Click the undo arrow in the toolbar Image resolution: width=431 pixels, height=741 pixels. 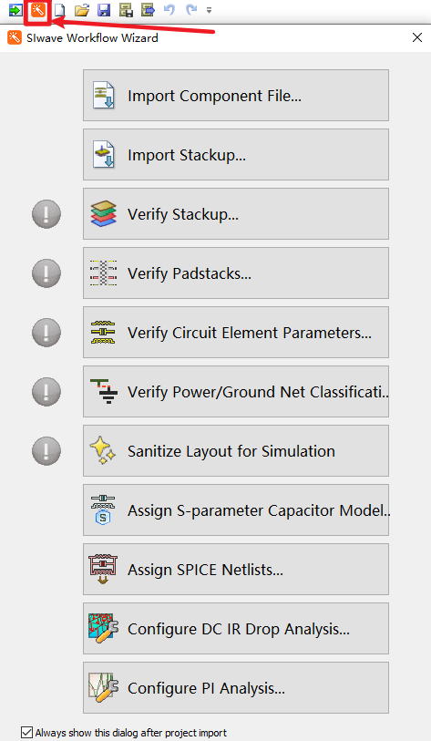[169, 9]
